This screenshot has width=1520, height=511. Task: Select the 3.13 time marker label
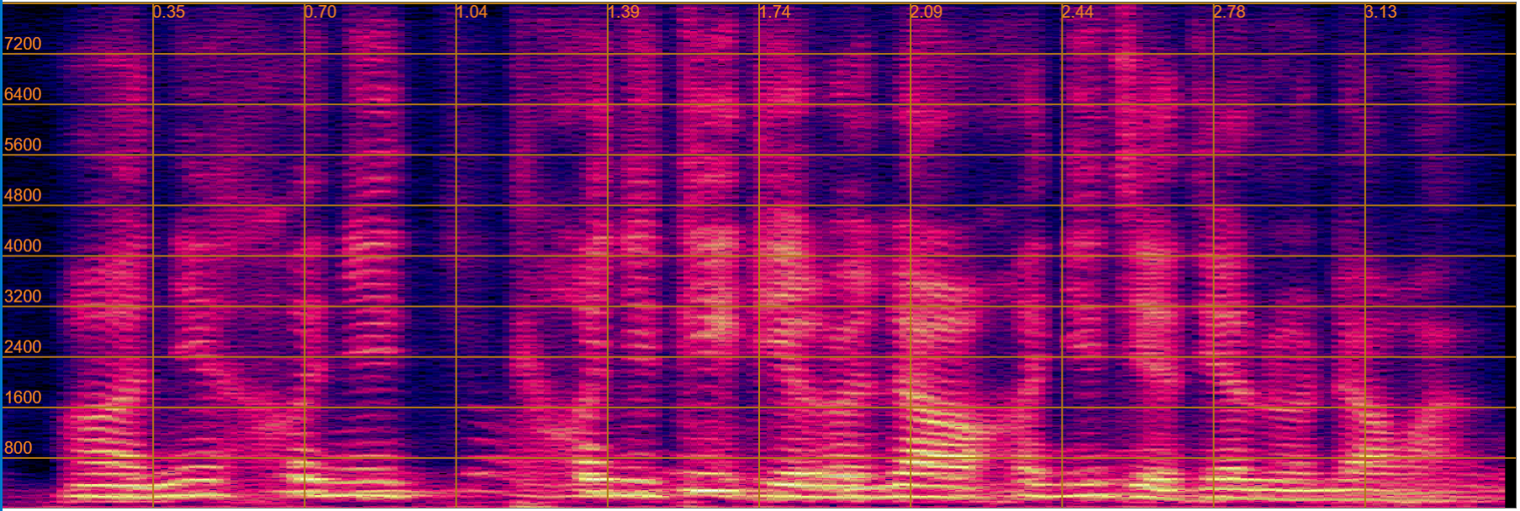click(1380, 12)
